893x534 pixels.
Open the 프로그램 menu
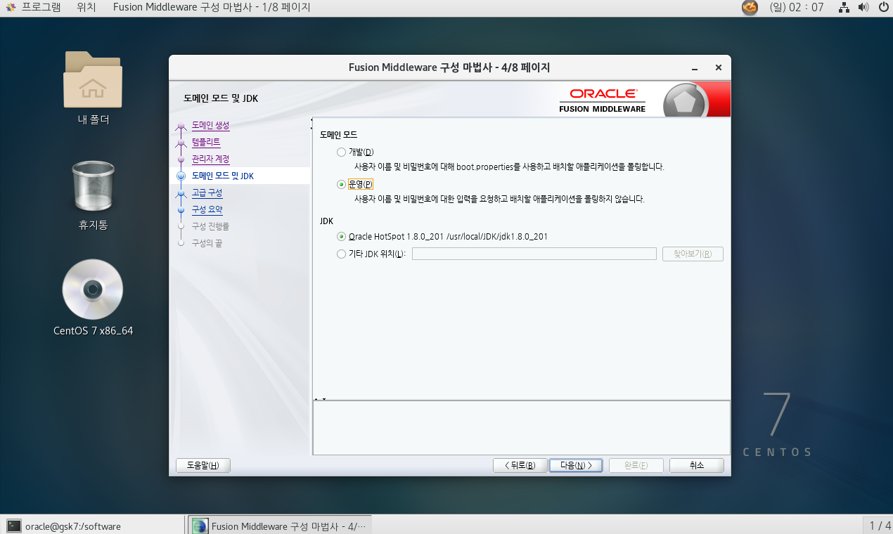pos(41,8)
